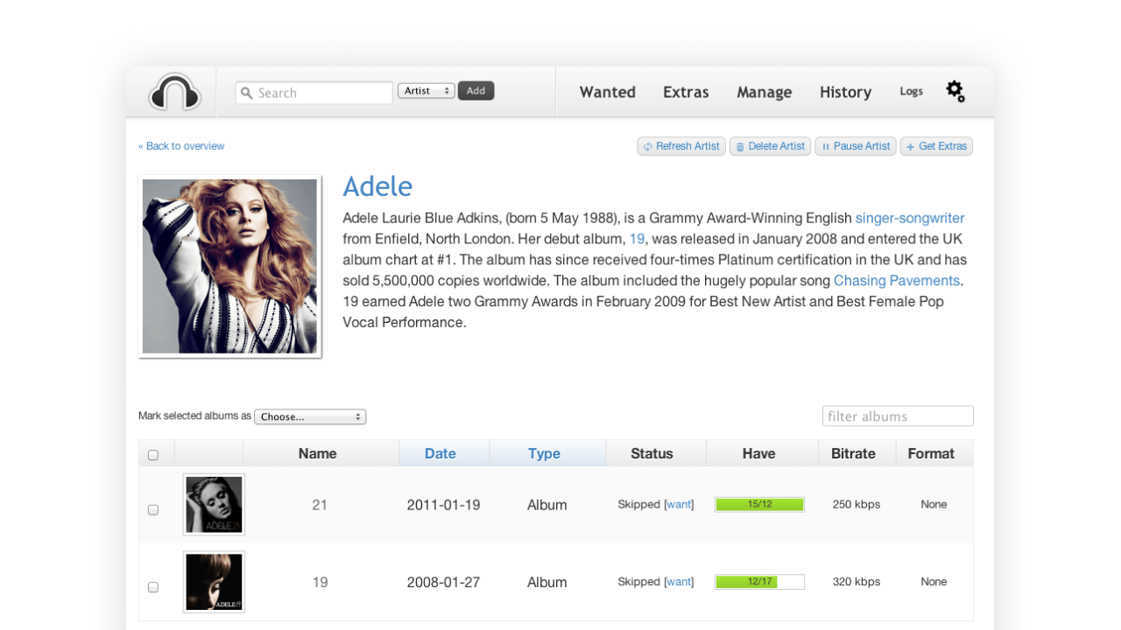The width and height of the screenshot is (1121, 630).
Task: Open the History menu item
Action: pos(845,92)
